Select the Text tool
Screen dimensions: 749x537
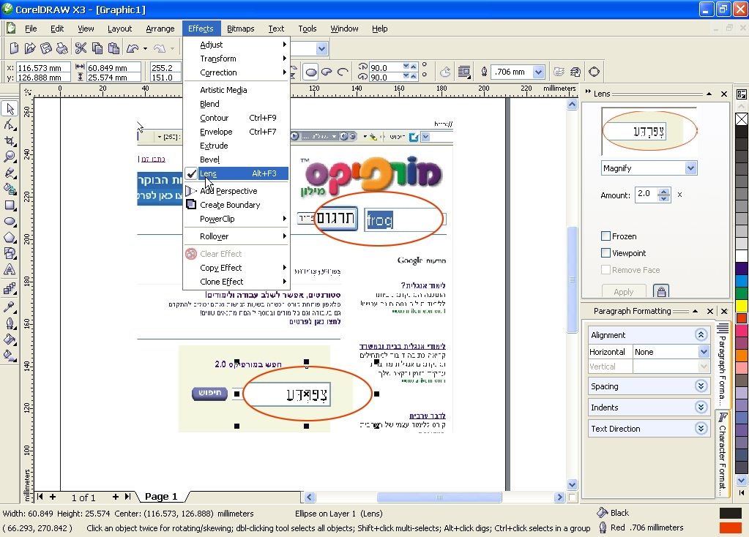(x=10, y=269)
